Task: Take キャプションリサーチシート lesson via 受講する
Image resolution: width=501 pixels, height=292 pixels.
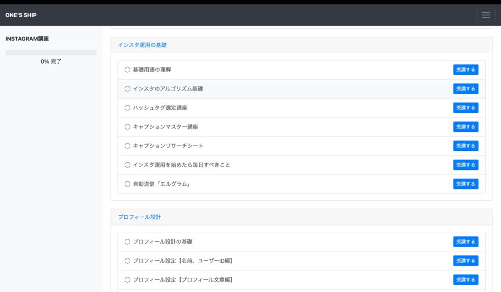Action: click(466, 146)
